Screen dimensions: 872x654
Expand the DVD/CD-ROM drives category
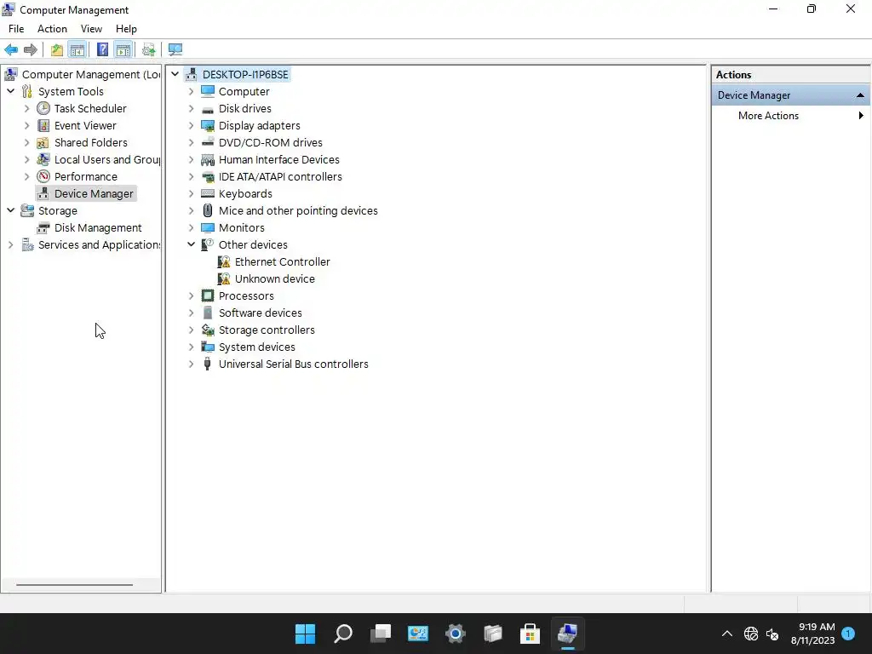coord(191,143)
